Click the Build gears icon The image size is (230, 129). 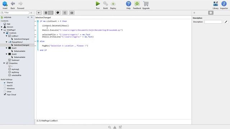105,4
